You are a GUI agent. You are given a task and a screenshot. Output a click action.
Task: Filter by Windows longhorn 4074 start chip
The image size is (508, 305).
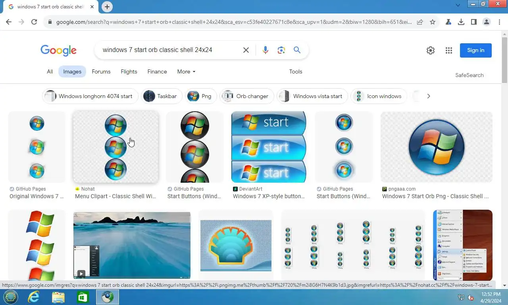click(x=90, y=96)
